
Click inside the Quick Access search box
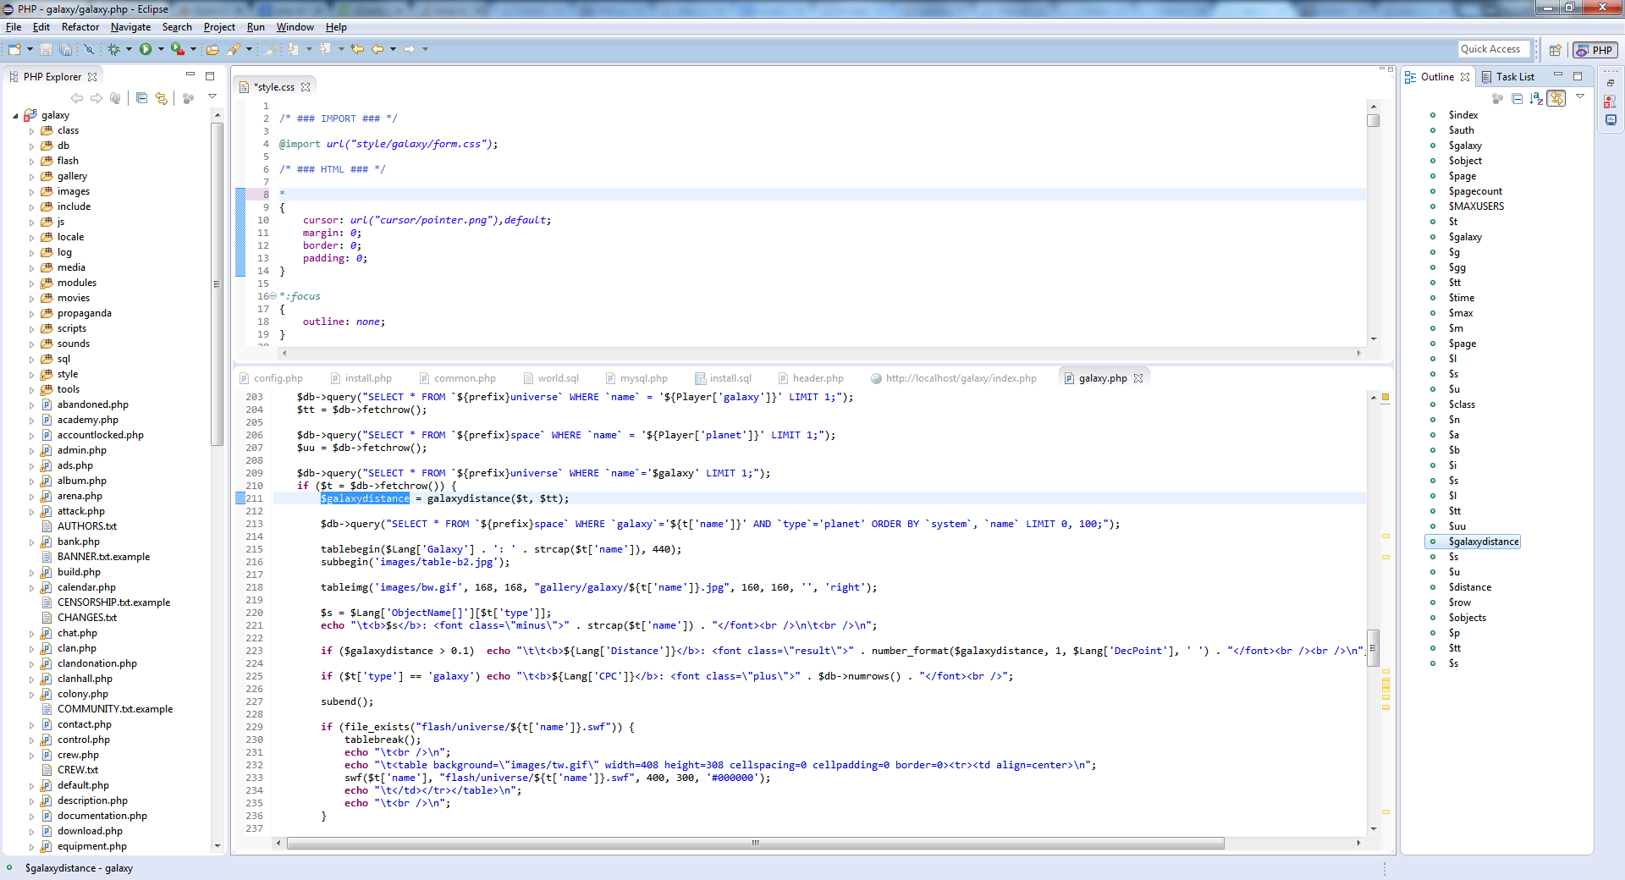[x=1492, y=48]
